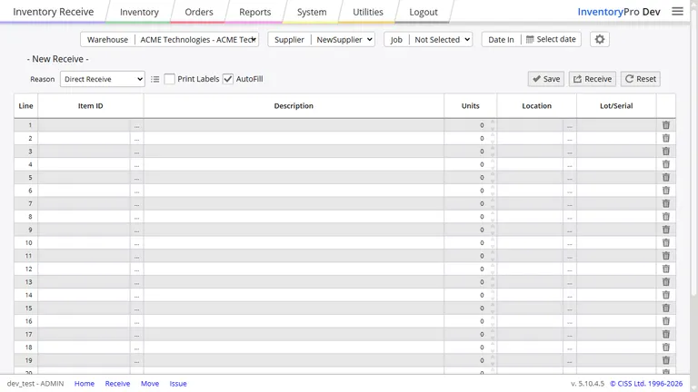Viewport: 698px width, 392px height.
Task: Open the Supplier dropdown showing NewSupplier
Action: [343, 40]
